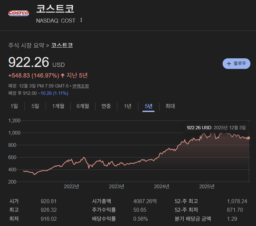Select the 1개월 time range tab

(x=58, y=106)
